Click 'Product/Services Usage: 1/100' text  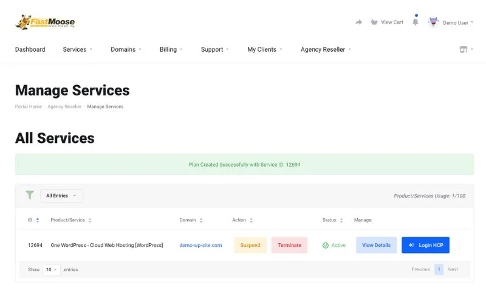pyautogui.click(x=430, y=196)
